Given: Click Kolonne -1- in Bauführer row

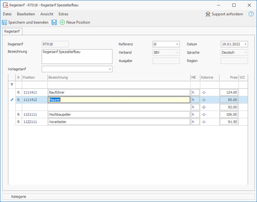Looking at the screenshot, I should point(209,92).
